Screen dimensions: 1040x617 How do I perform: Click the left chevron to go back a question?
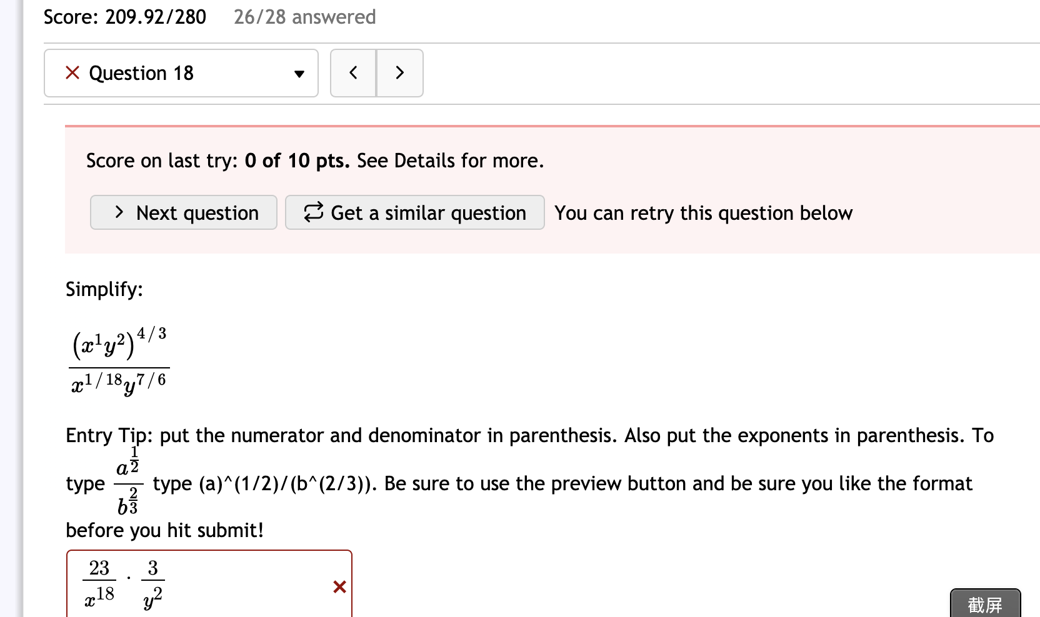(x=353, y=73)
